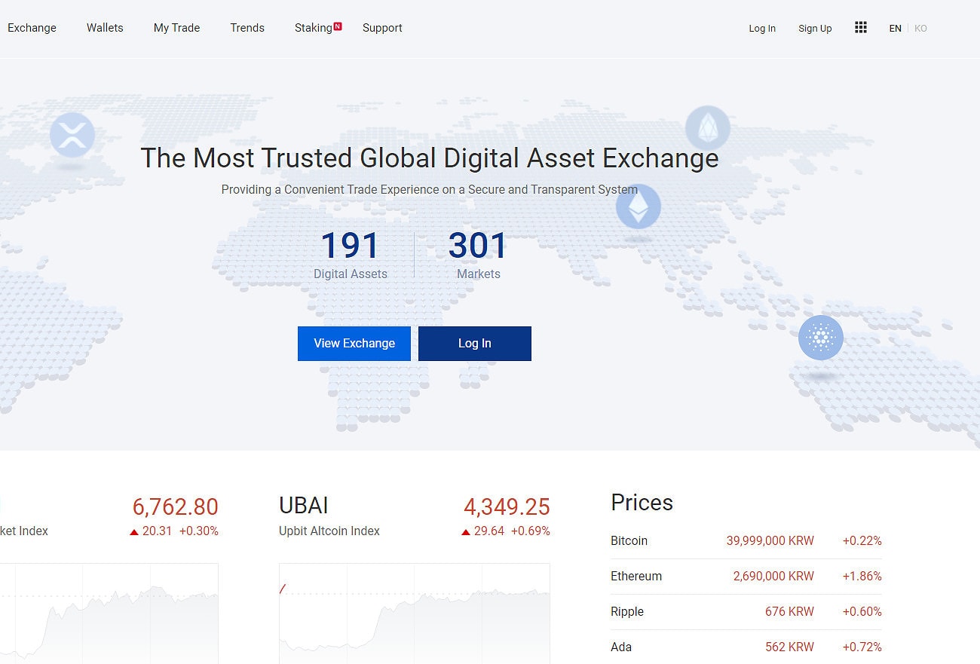Click the 4,349.25 index value

point(507,506)
